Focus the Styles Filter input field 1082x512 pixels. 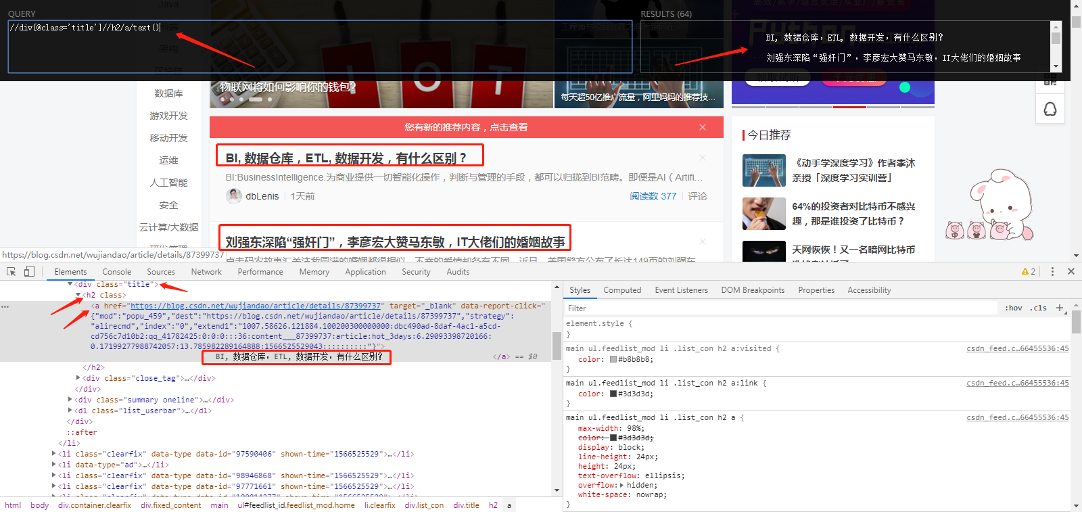click(x=782, y=308)
